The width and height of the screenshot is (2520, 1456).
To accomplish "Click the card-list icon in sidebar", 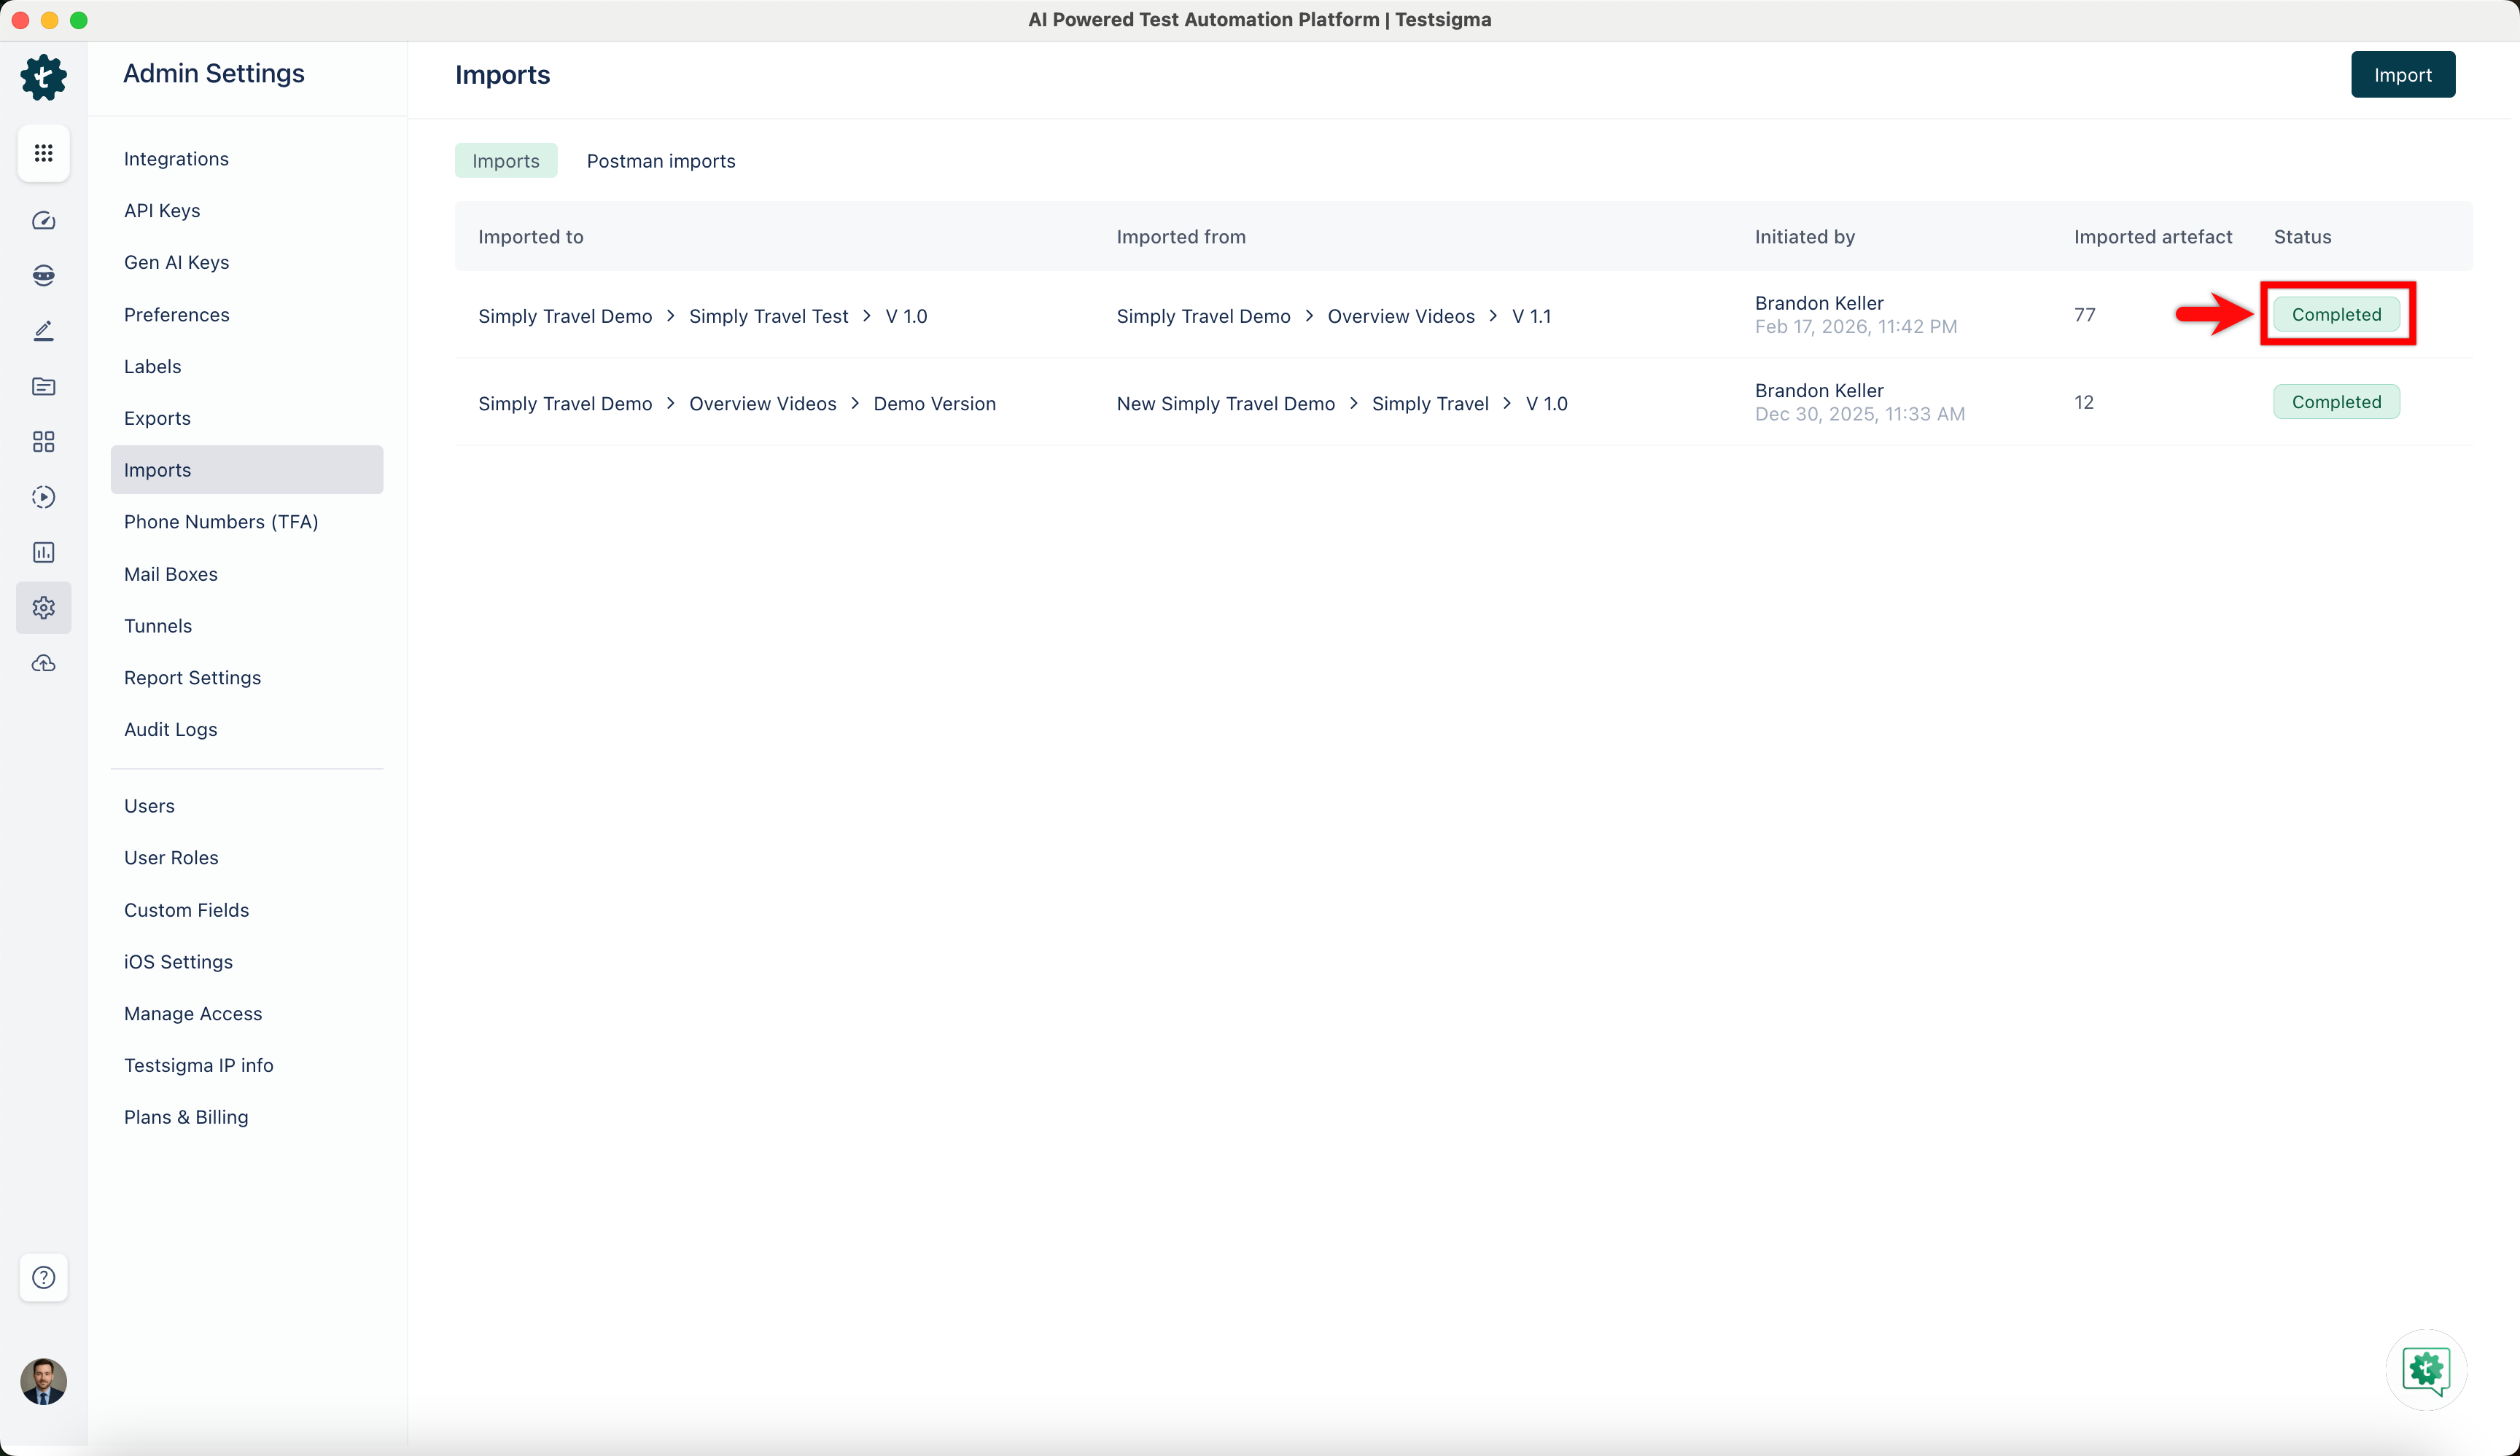I will point(43,385).
